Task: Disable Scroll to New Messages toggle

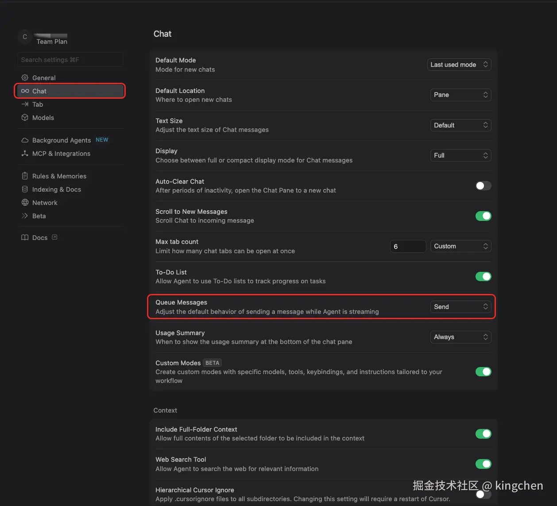Action: [483, 216]
